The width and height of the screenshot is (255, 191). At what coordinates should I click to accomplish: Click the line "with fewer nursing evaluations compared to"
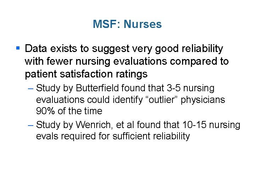127,62
